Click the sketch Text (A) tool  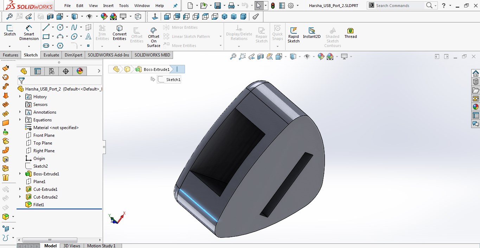point(88,36)
